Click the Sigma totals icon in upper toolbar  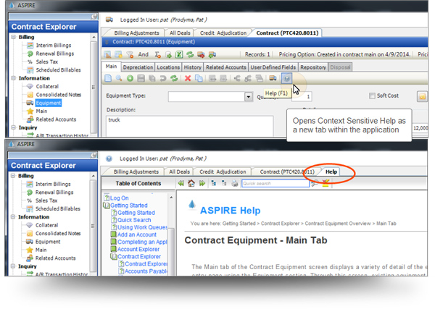point(157,54)
